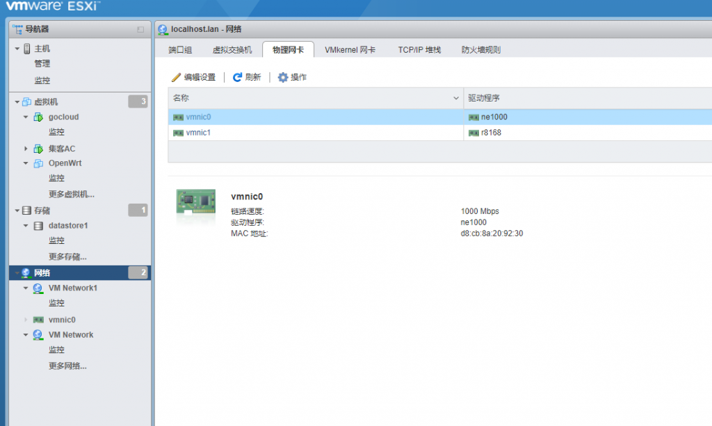Screen dimensions: 712x426
Task: Collapse the datastore1 tree node
Action: pos(26,225)
